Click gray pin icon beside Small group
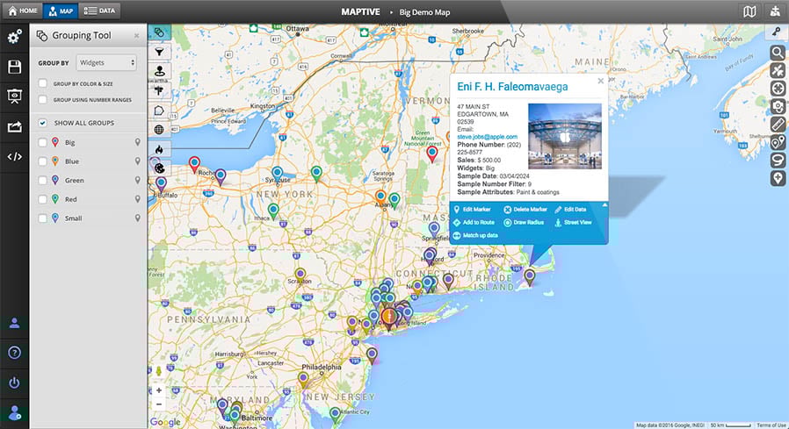 [137, 218]
